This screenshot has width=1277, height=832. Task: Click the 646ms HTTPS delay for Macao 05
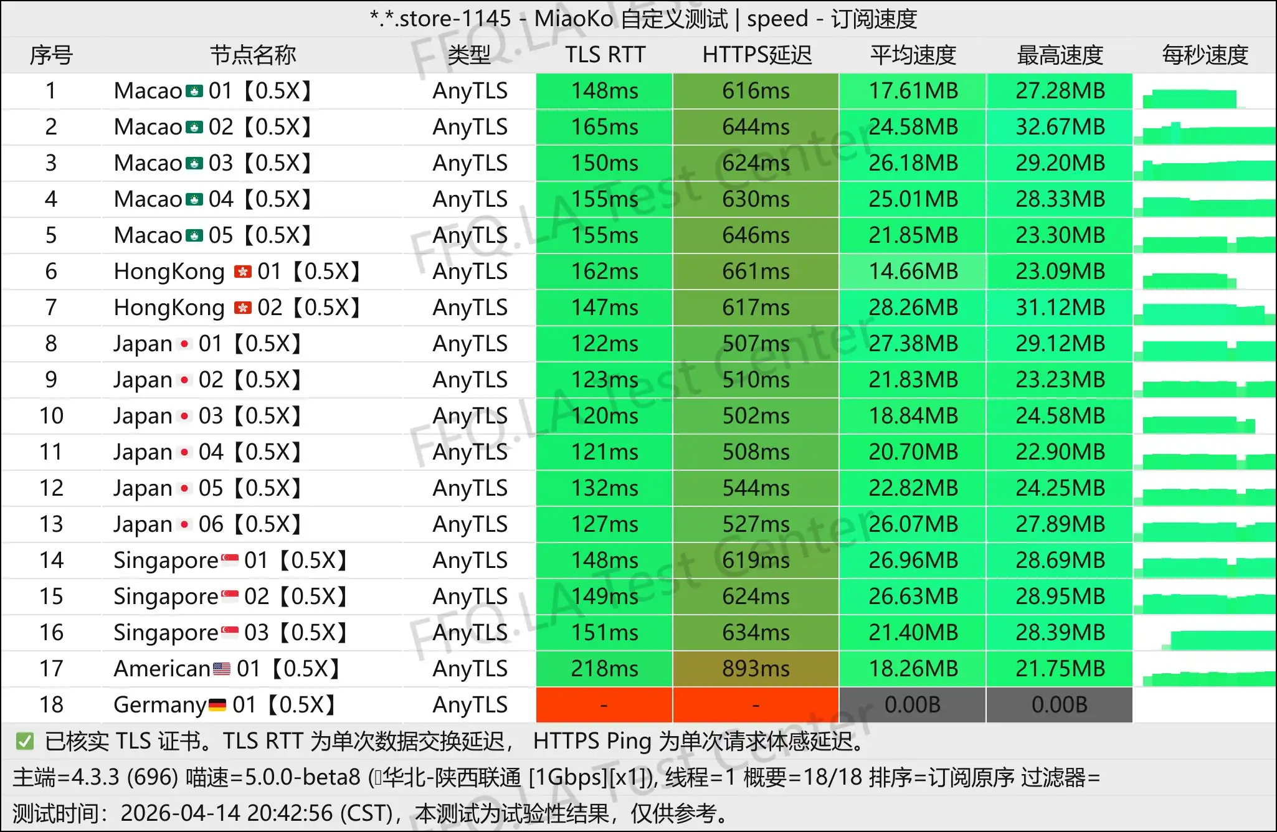756,236
